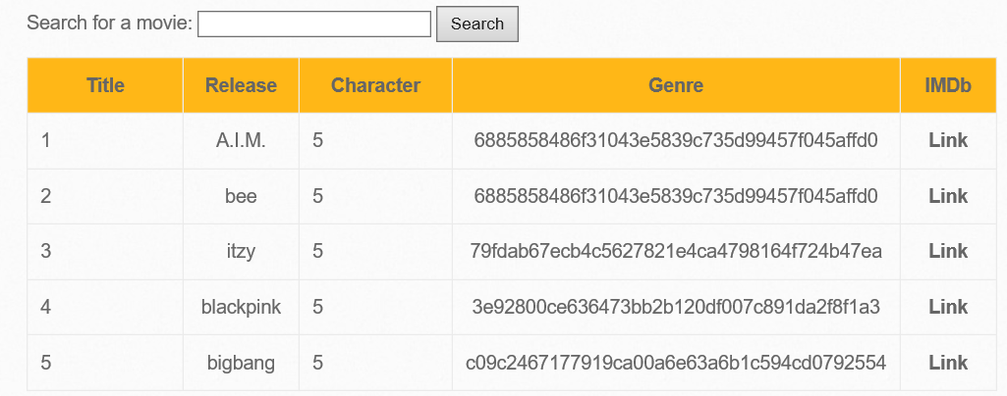The width and height of the screenshot is (1007, 396).
Task: Click the Character column header
Action: pos(375,85)
